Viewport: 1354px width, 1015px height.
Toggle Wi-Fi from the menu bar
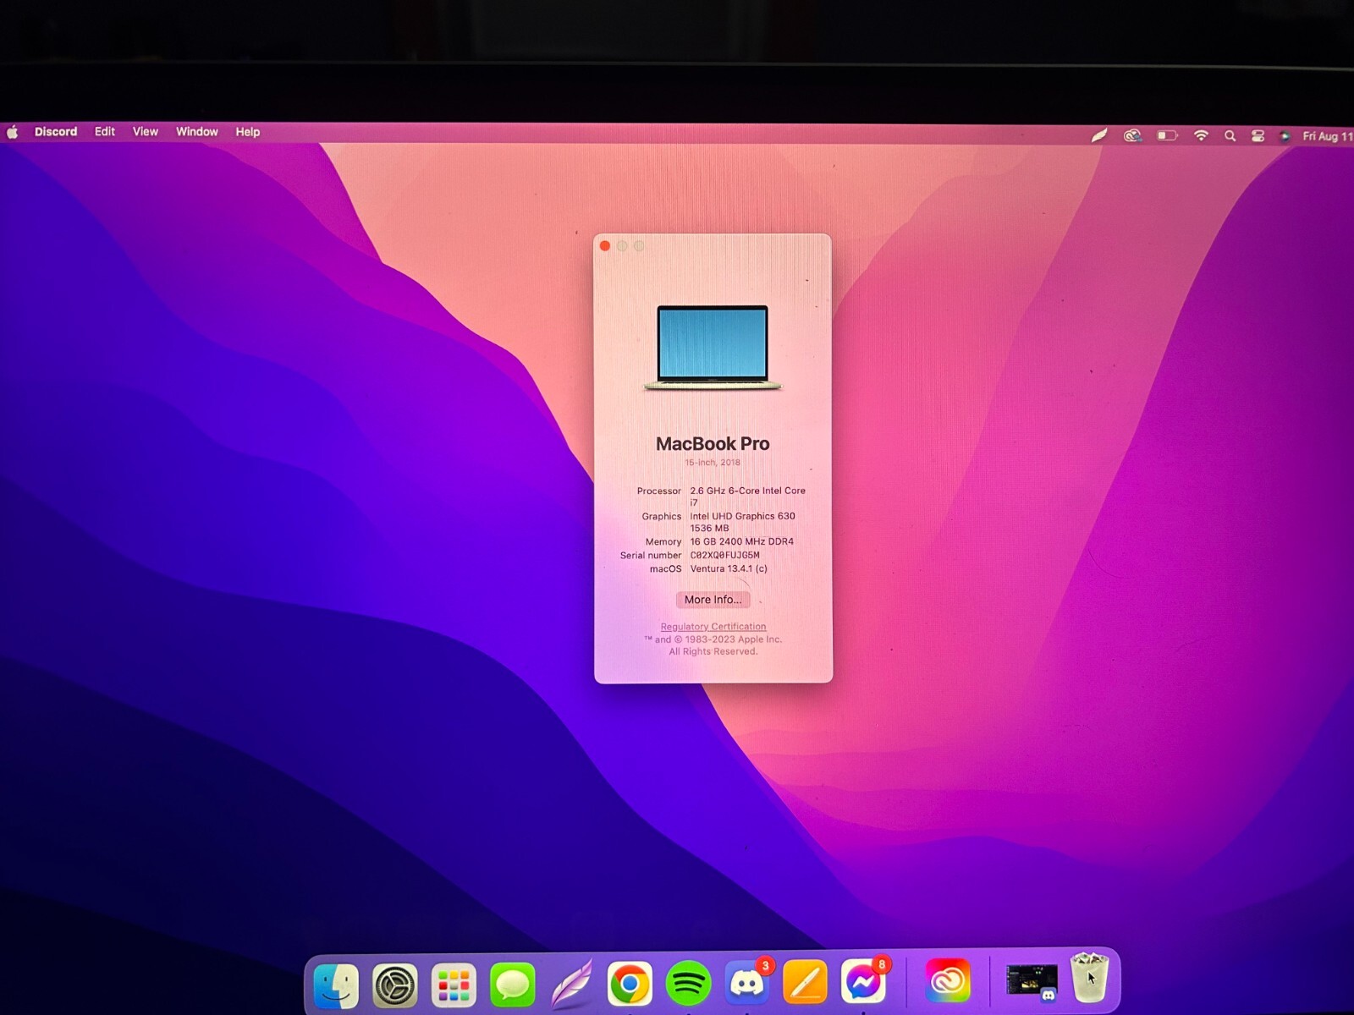pos(1201,134)
